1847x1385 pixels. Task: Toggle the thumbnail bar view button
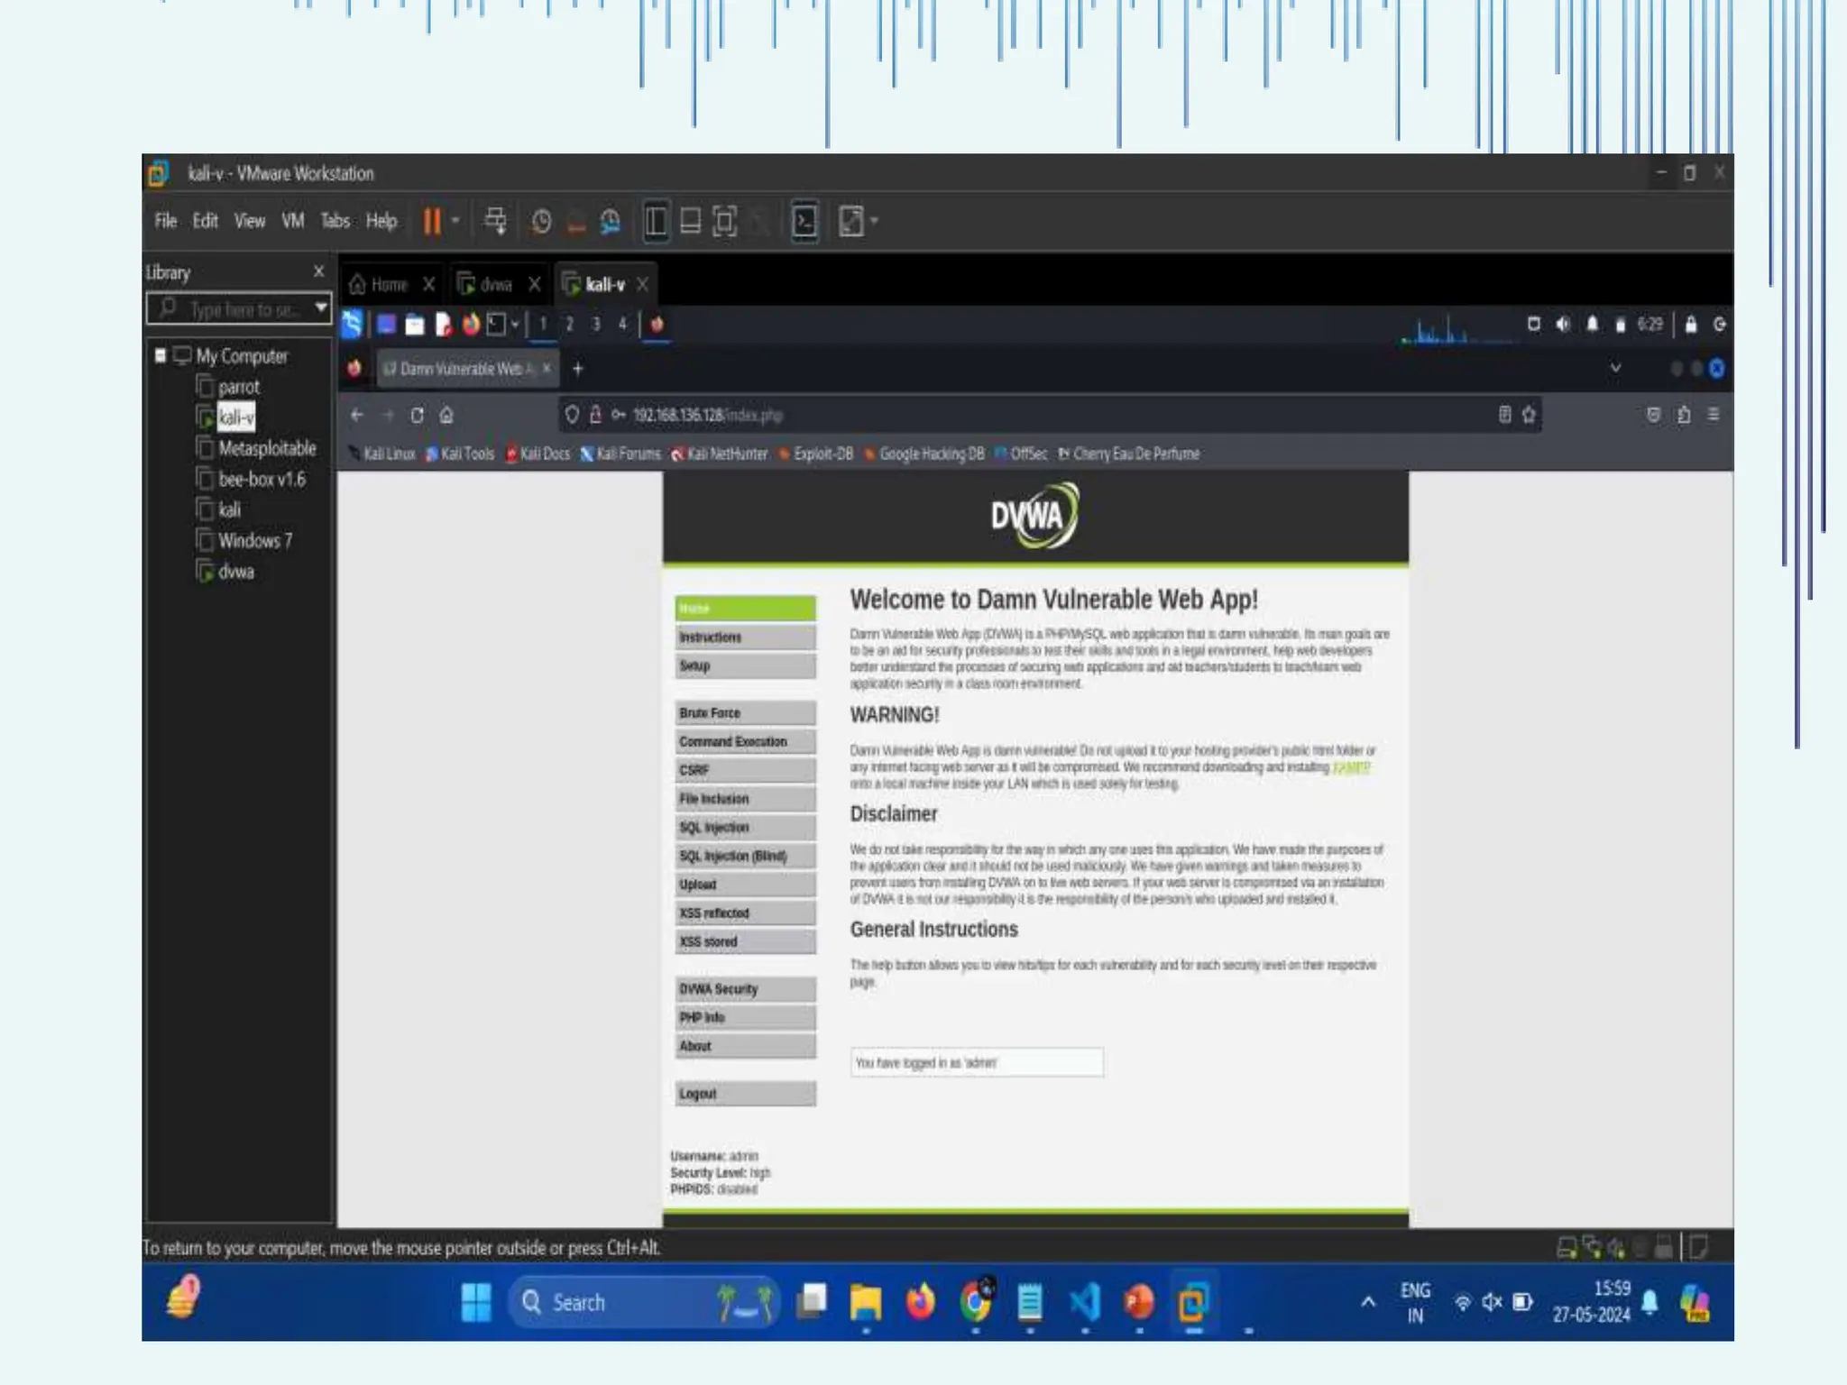(690, 221)
